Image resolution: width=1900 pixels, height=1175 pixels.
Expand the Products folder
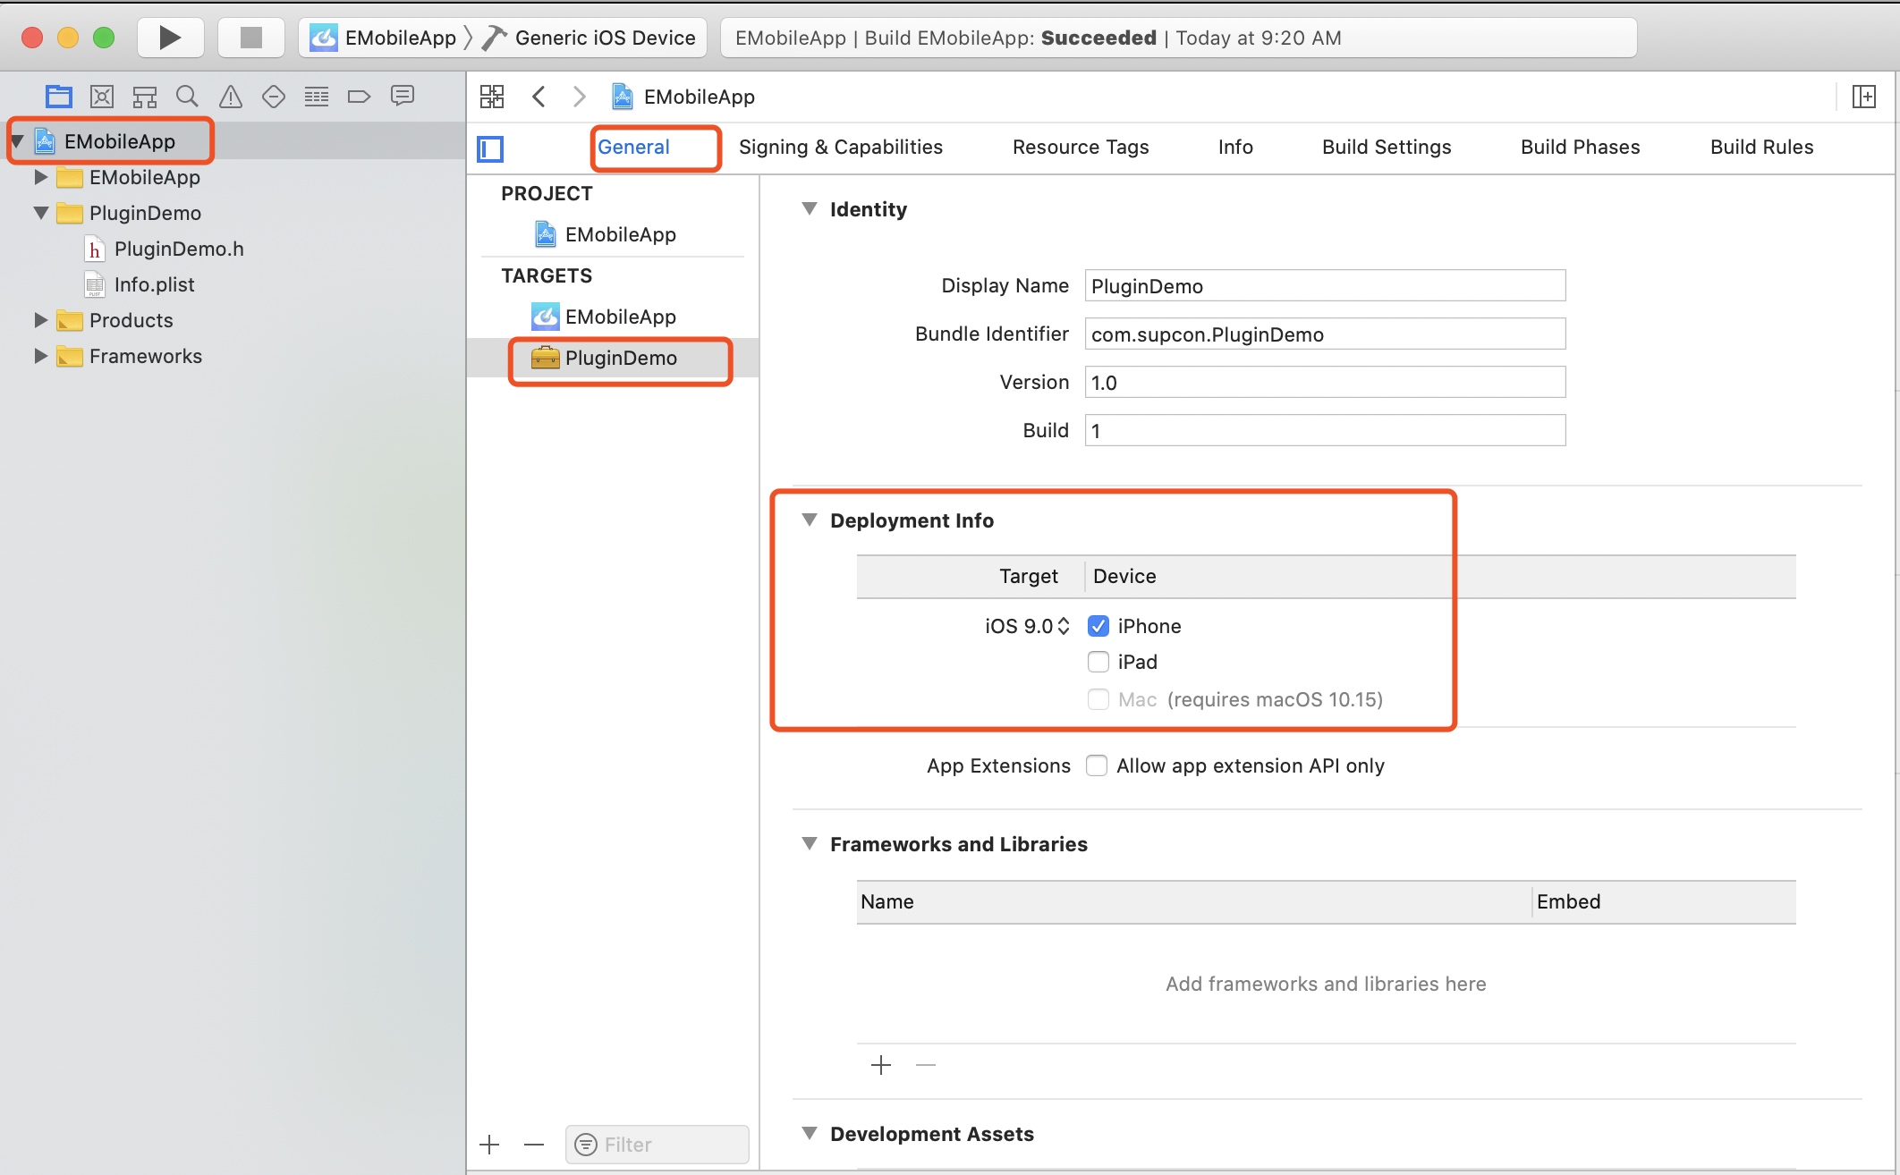(40, 320)
